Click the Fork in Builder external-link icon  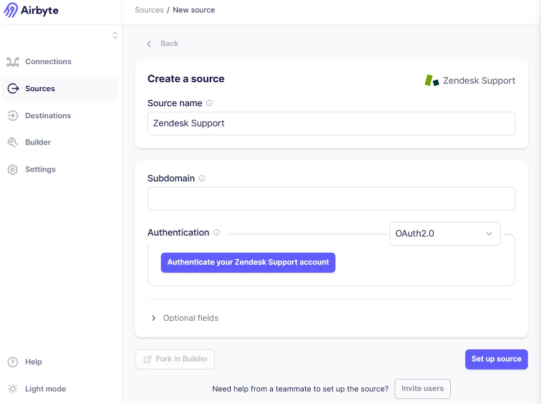coord(147,359)
